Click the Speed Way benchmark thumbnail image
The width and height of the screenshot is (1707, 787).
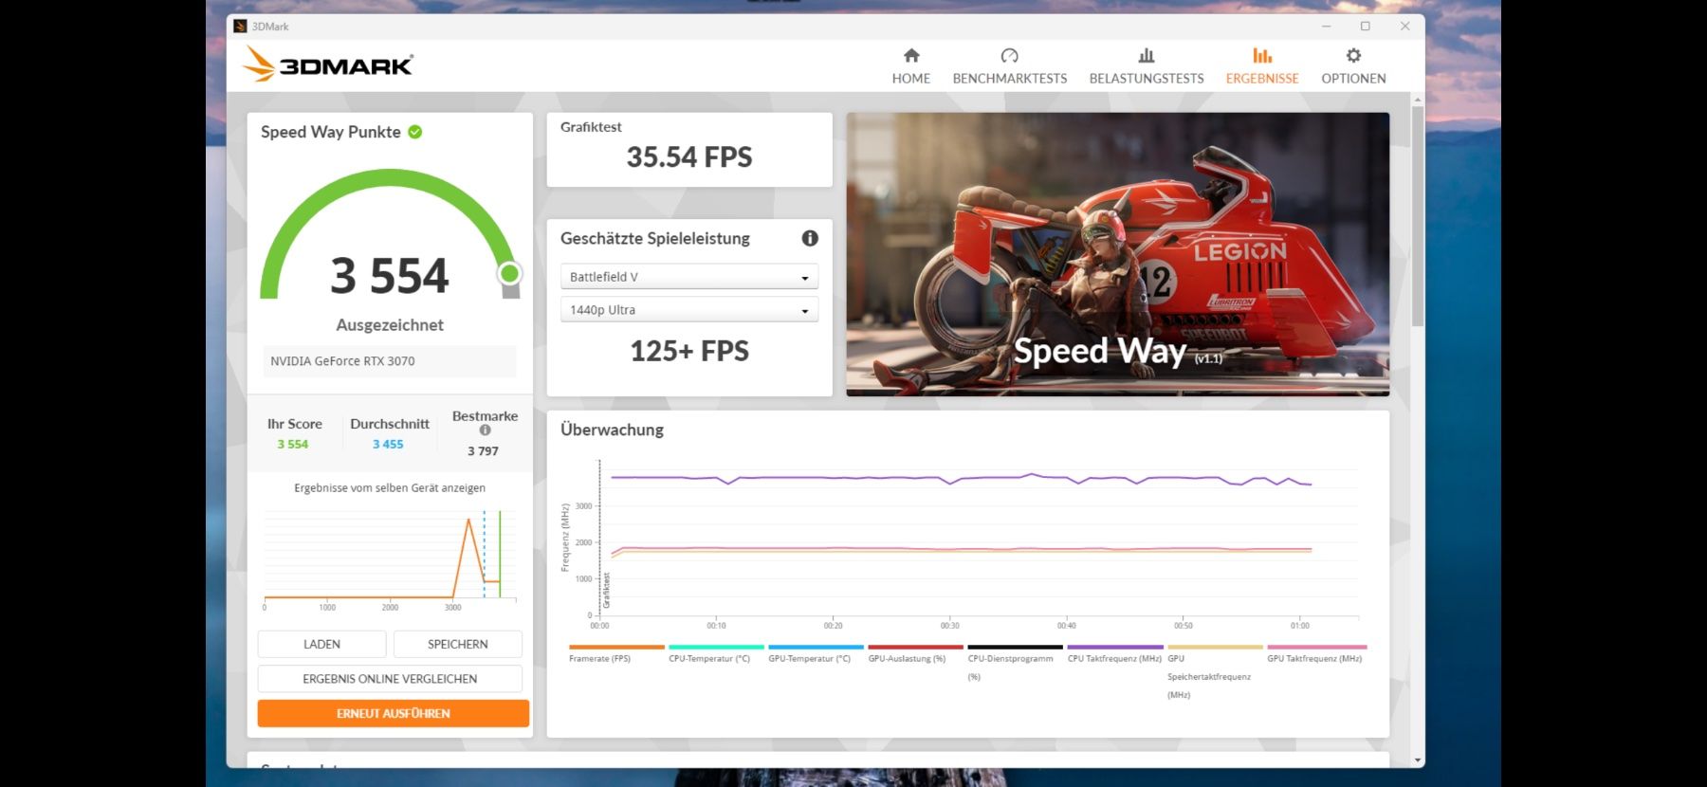1118,254
